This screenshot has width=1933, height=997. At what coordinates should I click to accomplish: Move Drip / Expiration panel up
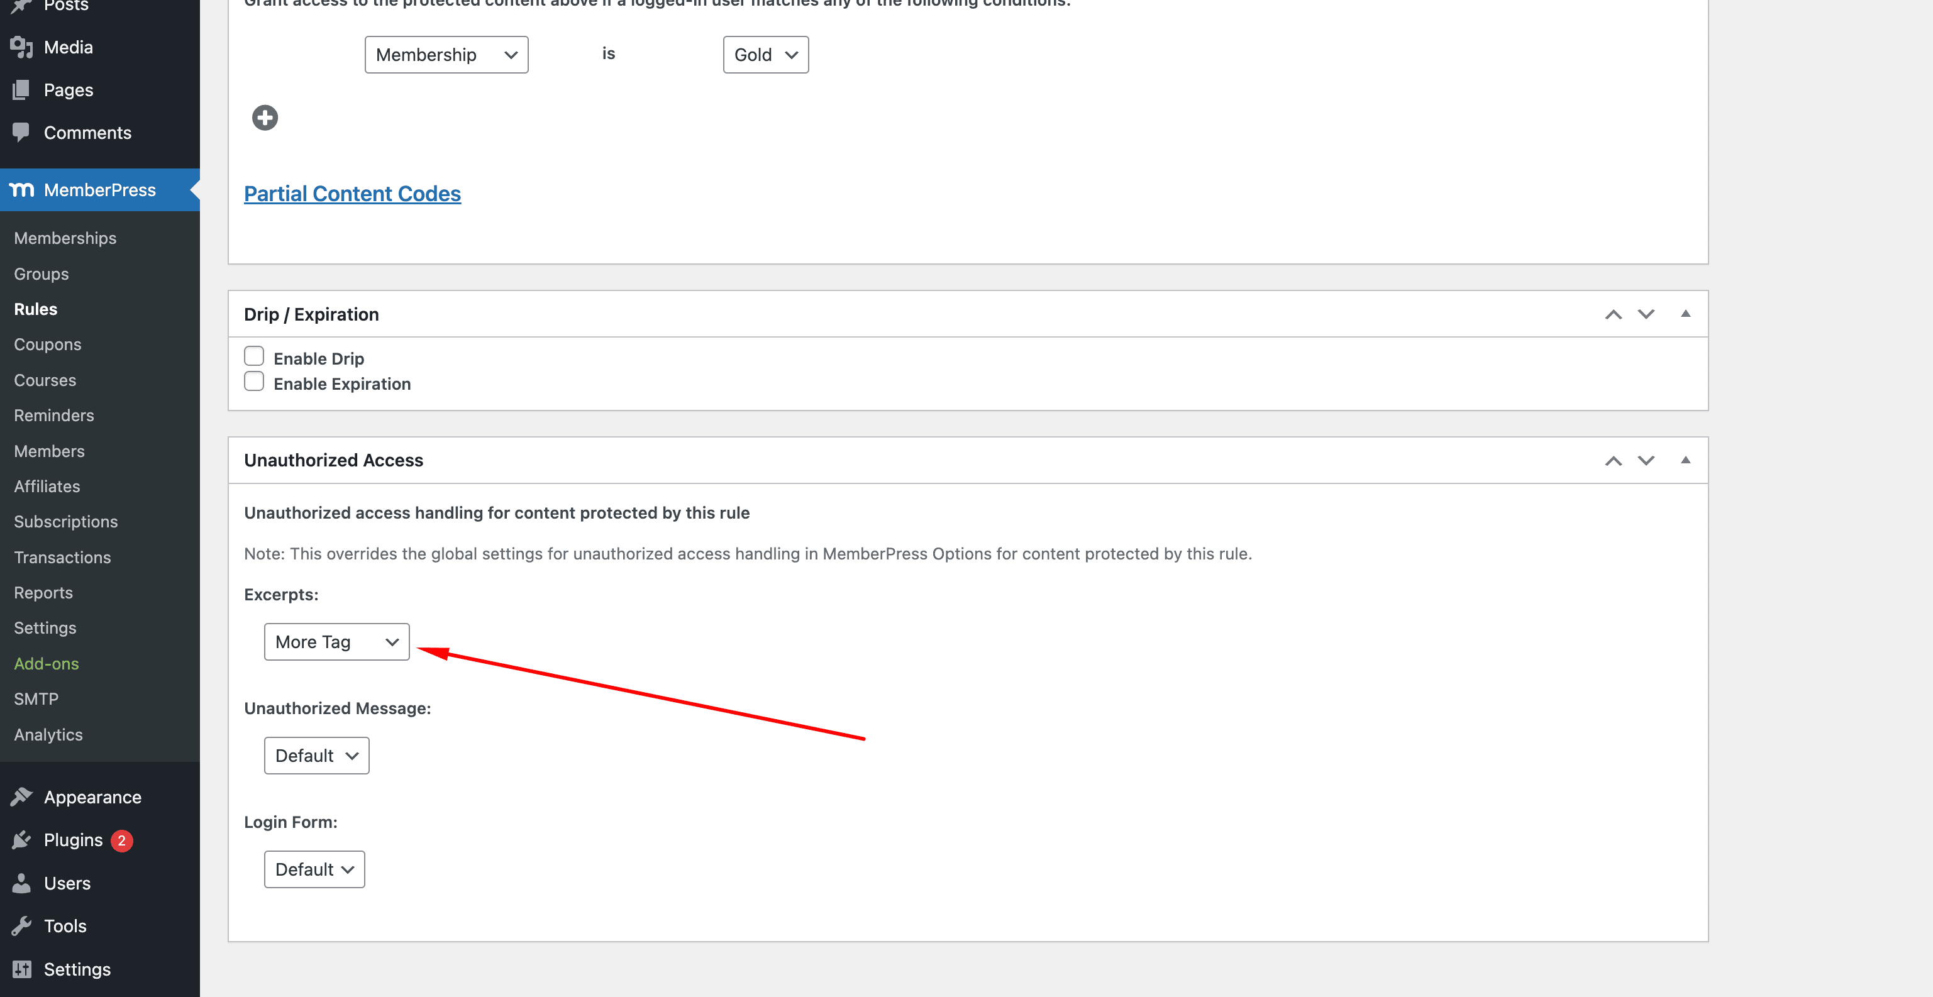point(1614,314)
